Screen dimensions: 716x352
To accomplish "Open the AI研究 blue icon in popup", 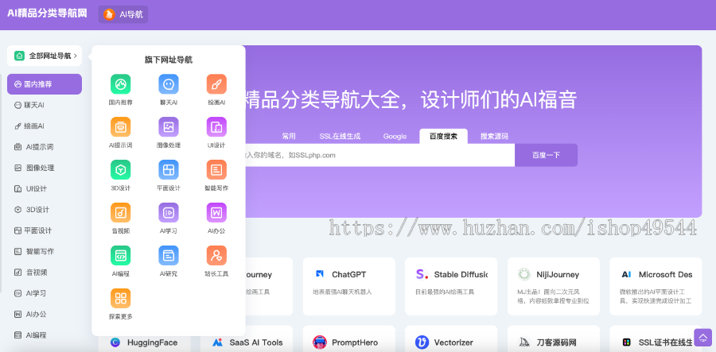I will pos(169,255).
